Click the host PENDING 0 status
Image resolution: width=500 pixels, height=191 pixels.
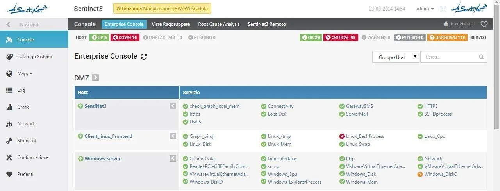(x=202, y=37)
